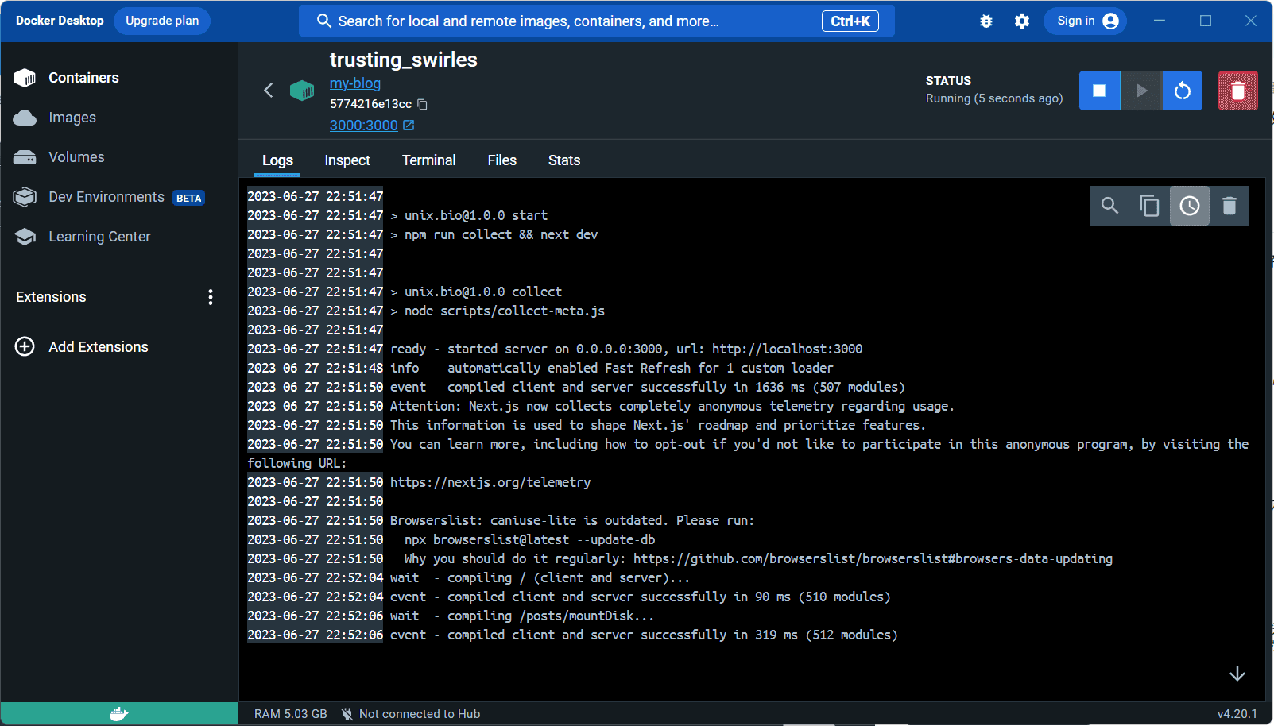Click the RAM 5.03 GB indicator
Viewport: 1274px width, 726px height.
(291, 714)
